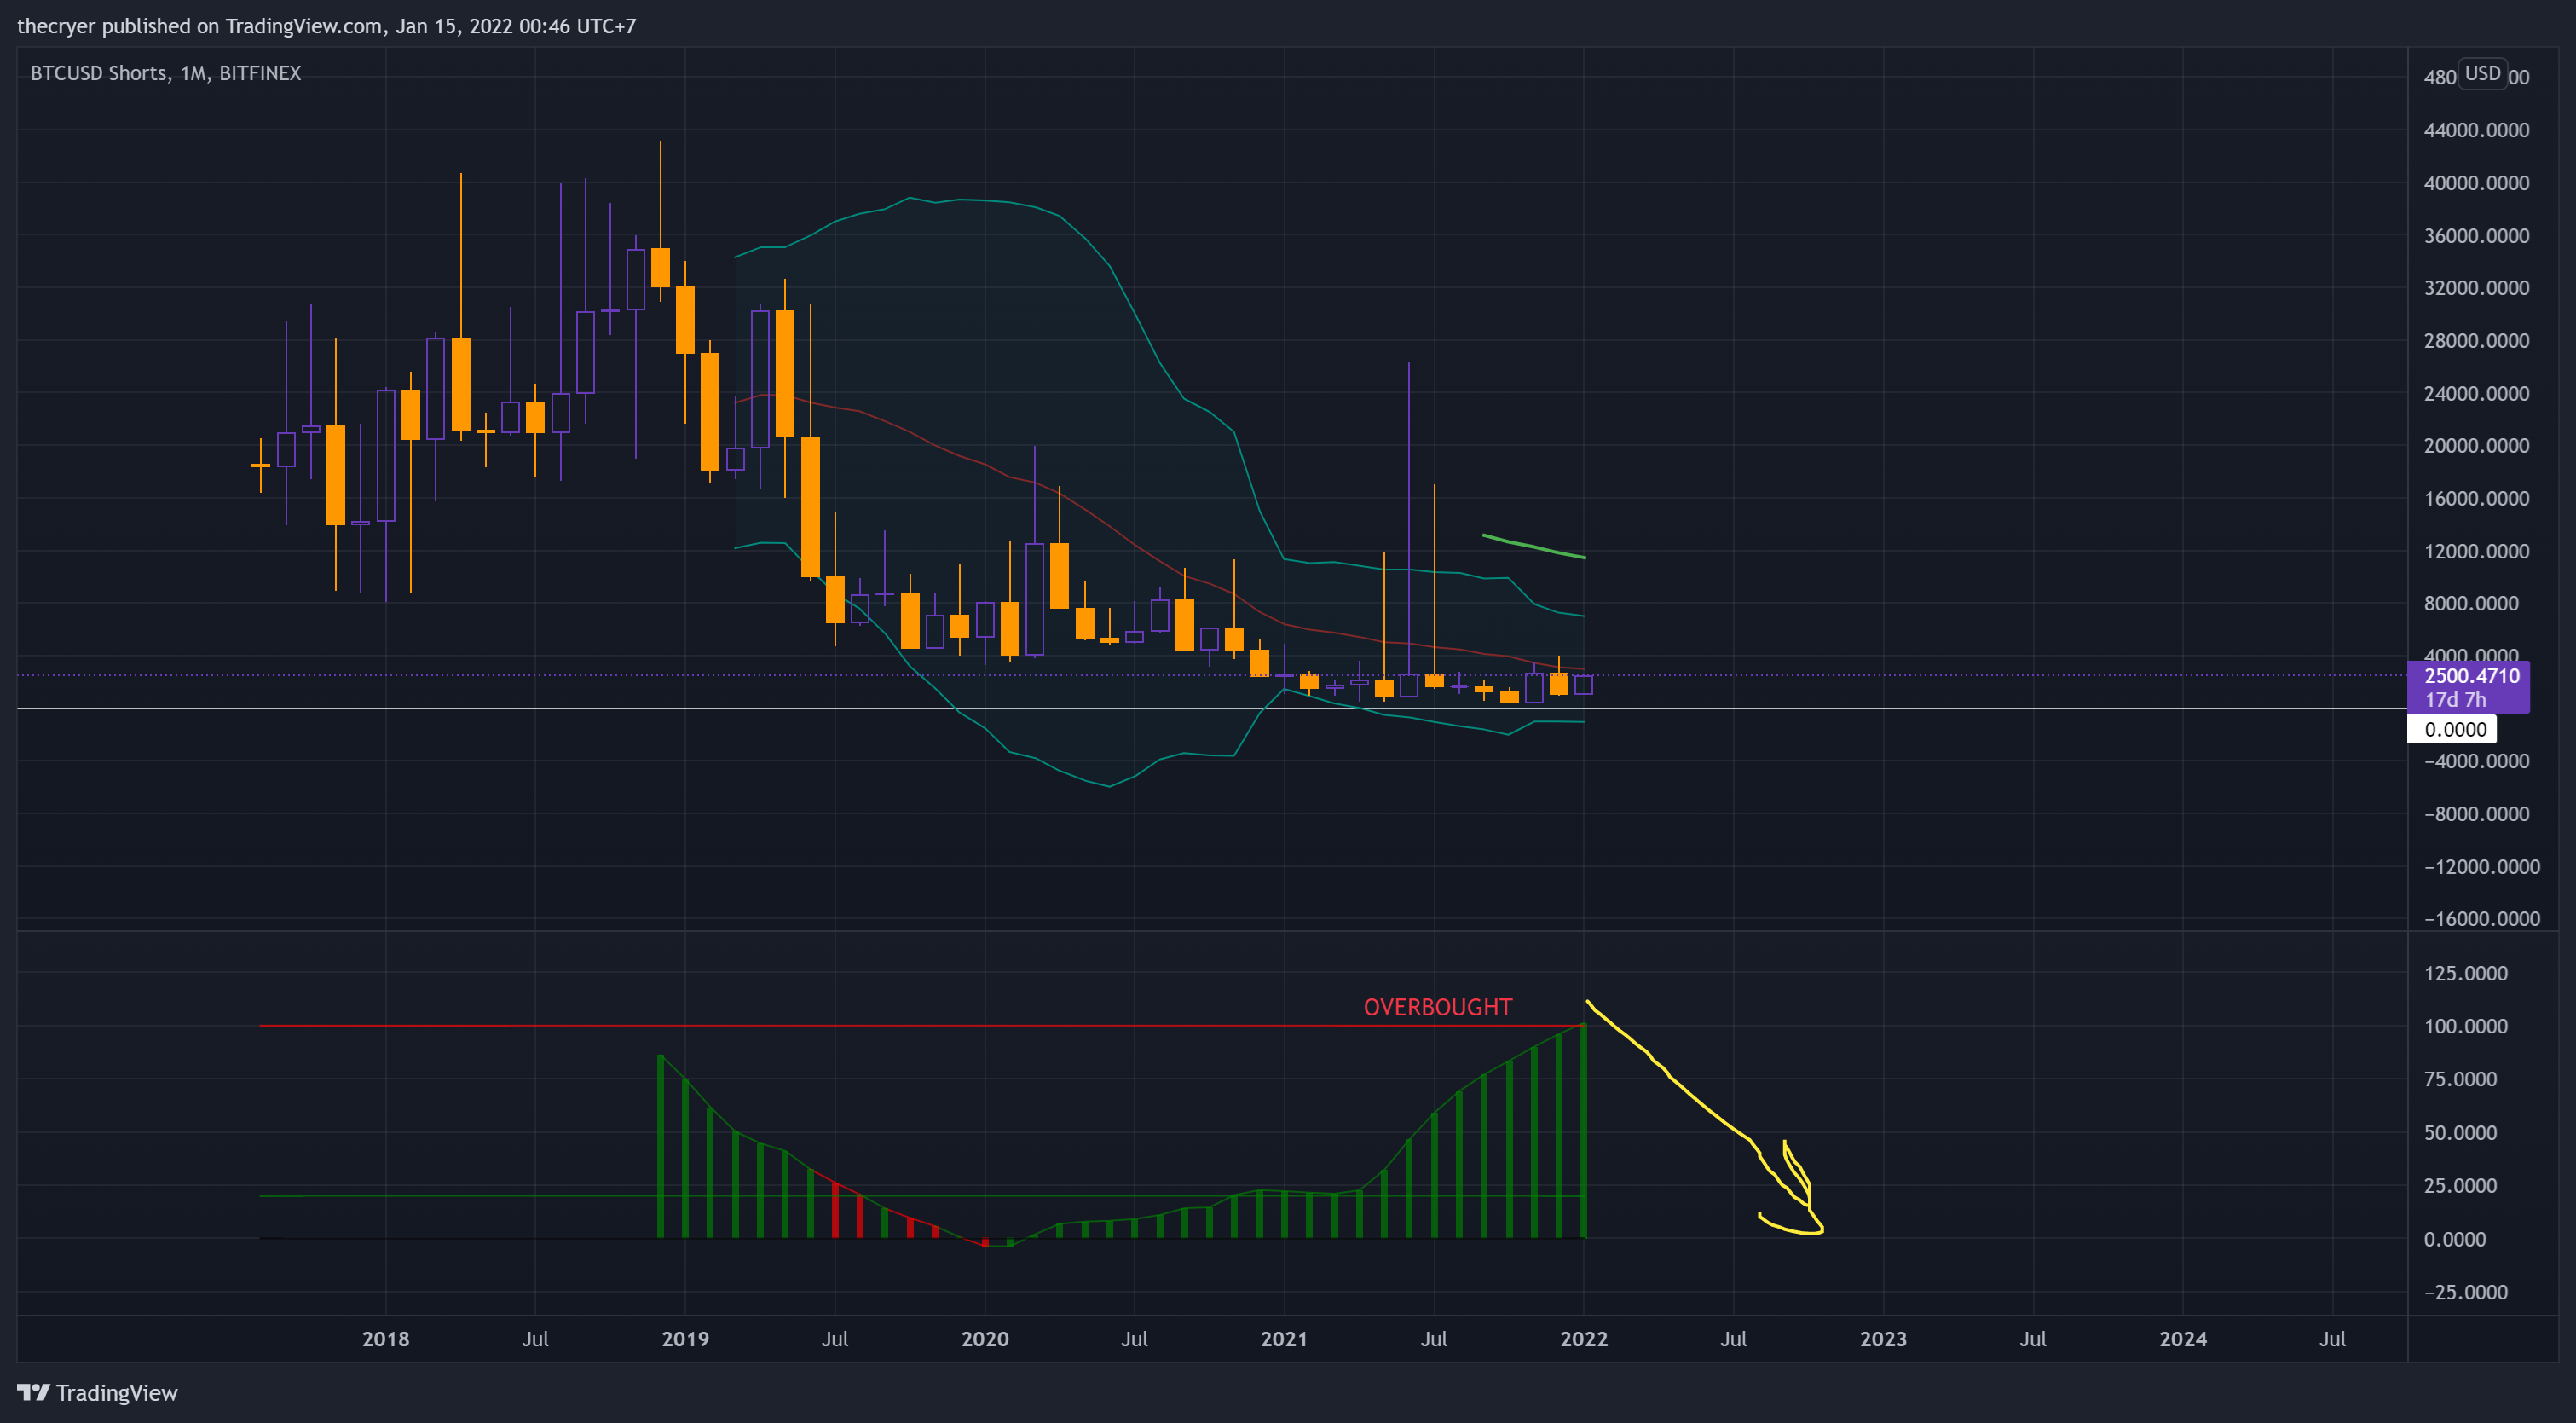Click the BTCUSD Shorts, 1M, BITFINEX title
The image size is (2576, 1423).
(166, 73)
